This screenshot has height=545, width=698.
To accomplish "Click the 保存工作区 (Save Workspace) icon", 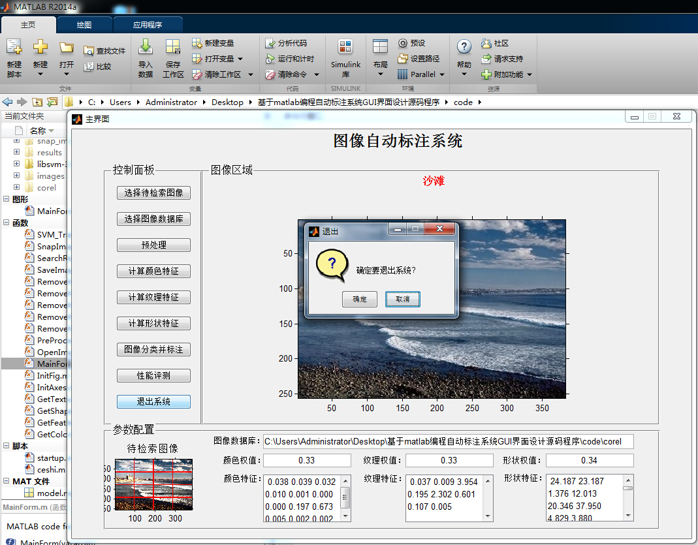I will coord(173,47).
